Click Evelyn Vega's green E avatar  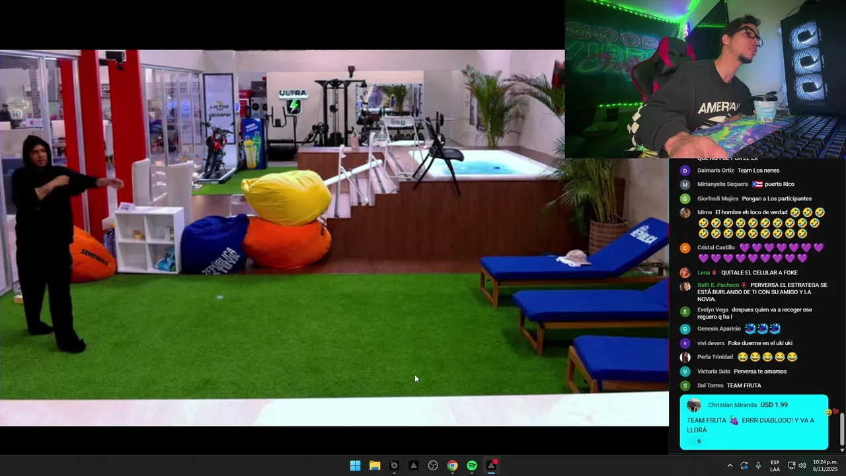(x=685, y=311)
